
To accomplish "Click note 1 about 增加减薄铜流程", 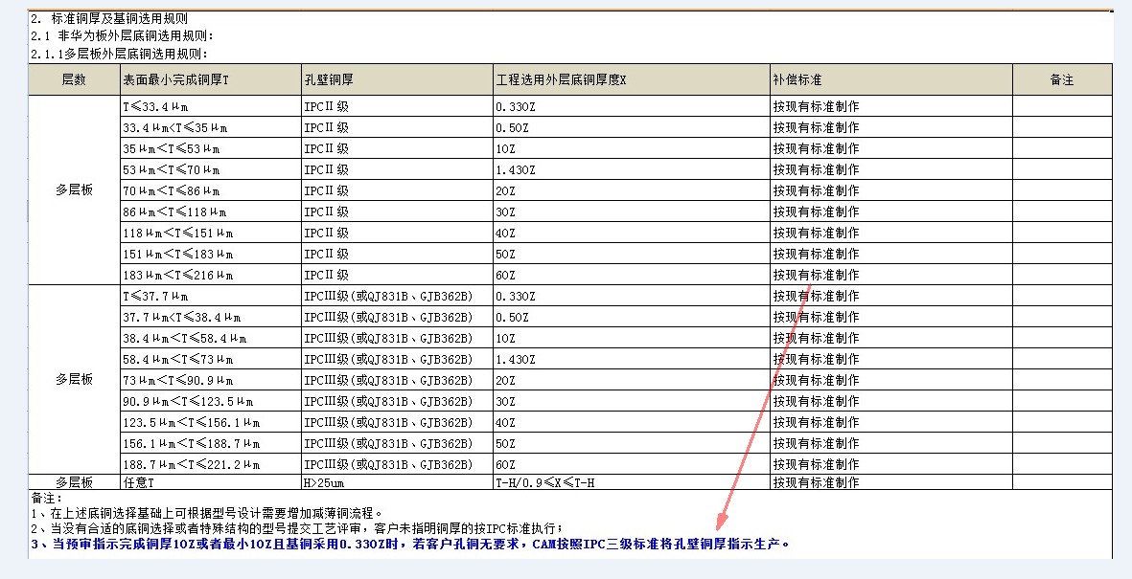I will (206, 513).
